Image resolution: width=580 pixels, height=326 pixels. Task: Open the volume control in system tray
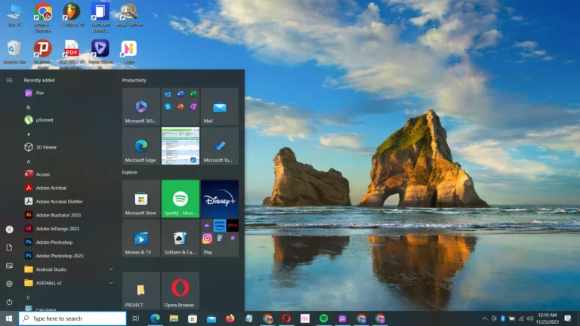pyautogui.click(x=530, y=318)
